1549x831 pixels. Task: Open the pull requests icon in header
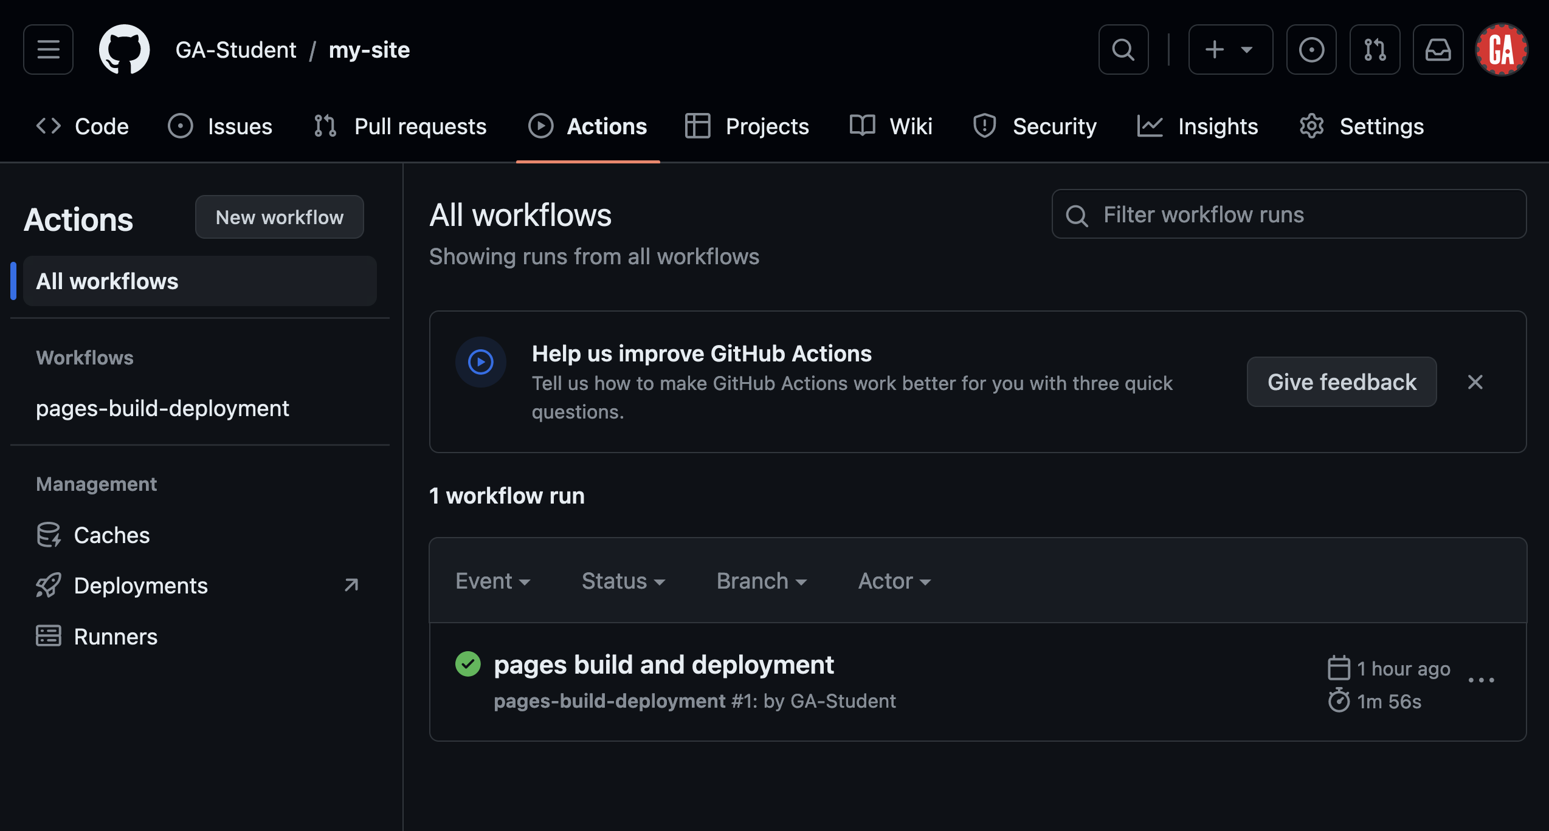(x=1375, y=49)
